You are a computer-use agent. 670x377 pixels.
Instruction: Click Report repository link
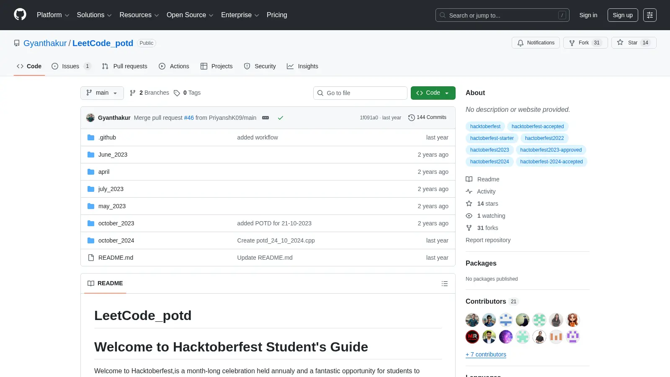pyautogui.click(x=488, y=240)
